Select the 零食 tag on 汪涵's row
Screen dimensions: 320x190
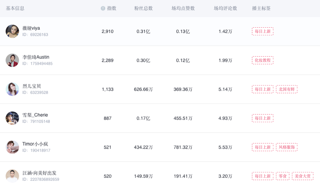[283, 176]
